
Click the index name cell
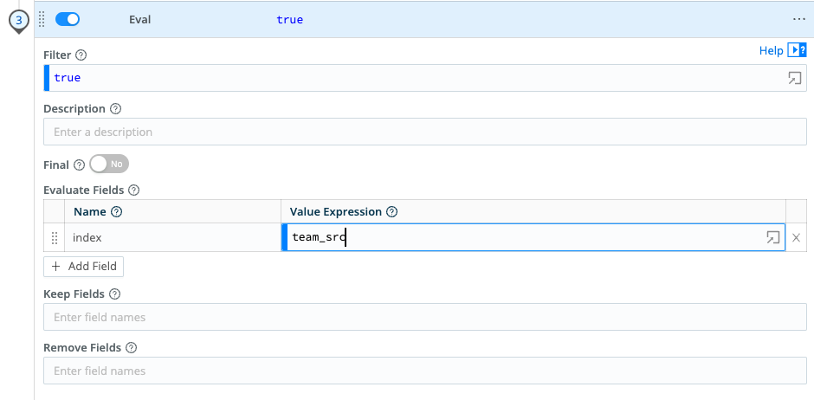172,237
